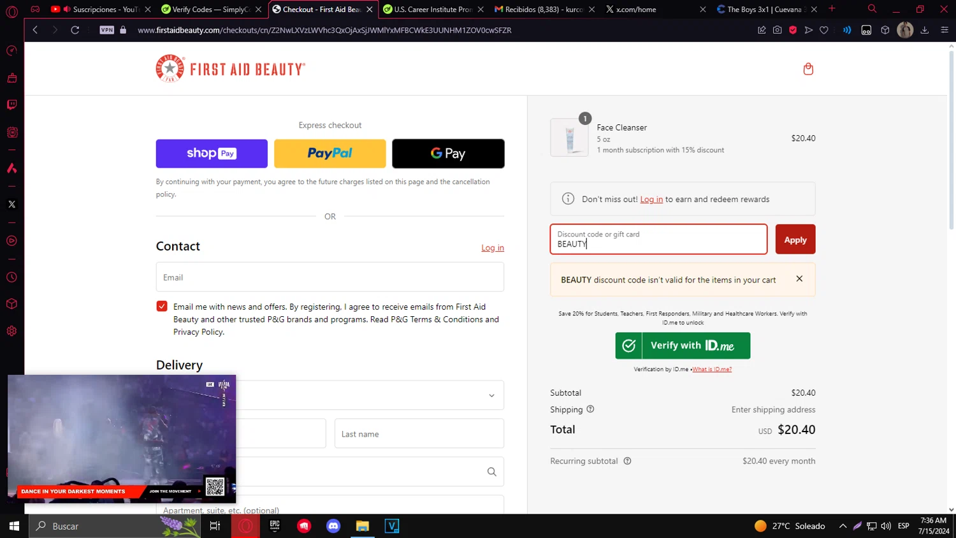Screen dimensions: 956x538
Task: Switch to U.S. Career Institute tab
Action: click(433, 10)
